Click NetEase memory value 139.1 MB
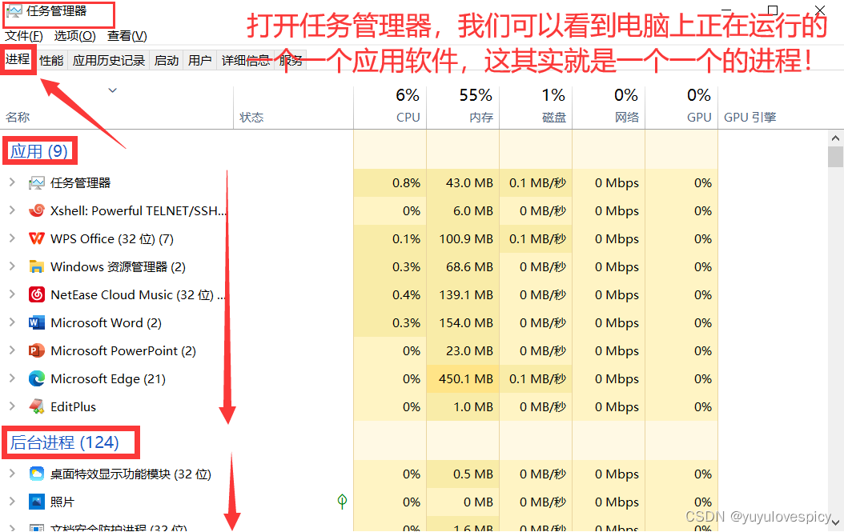This screenshot has height=532, width=844. tap(466, 294)
